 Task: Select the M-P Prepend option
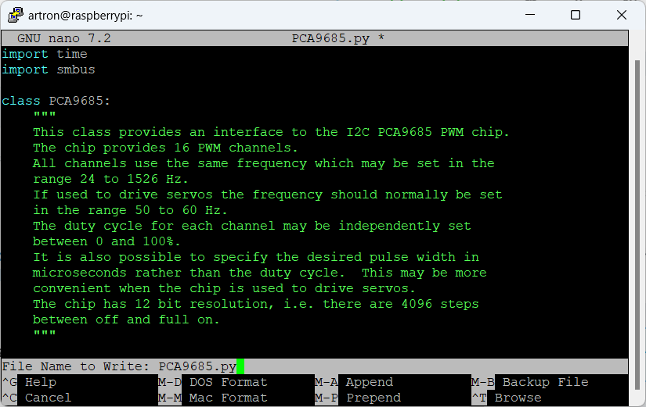358,398
